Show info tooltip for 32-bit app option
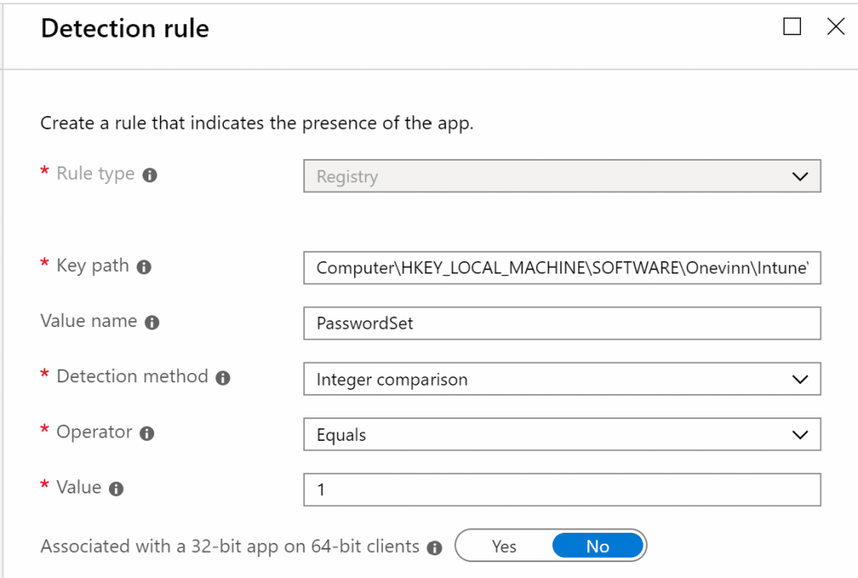Viewport: 858px width, 578px height. 435,548
